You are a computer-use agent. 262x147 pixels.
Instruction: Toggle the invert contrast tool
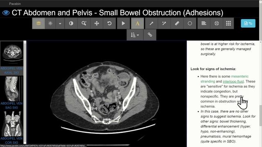tap(71, 23)
